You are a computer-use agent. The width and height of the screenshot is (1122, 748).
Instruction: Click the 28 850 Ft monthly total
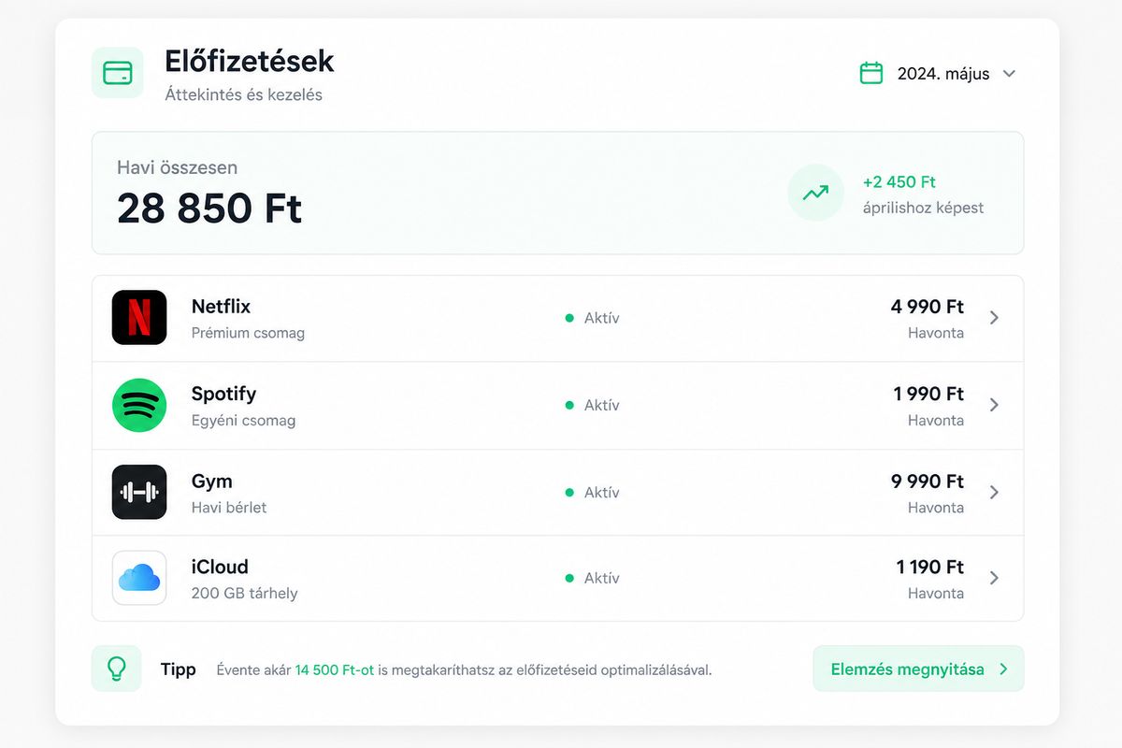tap(209, 208)
